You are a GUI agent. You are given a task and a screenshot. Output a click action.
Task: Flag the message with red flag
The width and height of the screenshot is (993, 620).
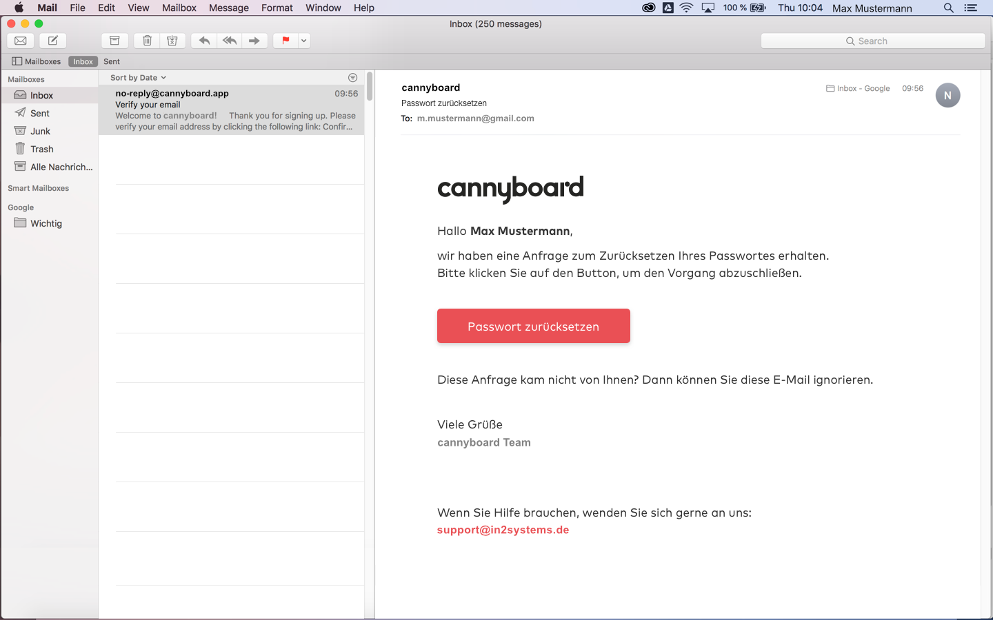[285, 41]
